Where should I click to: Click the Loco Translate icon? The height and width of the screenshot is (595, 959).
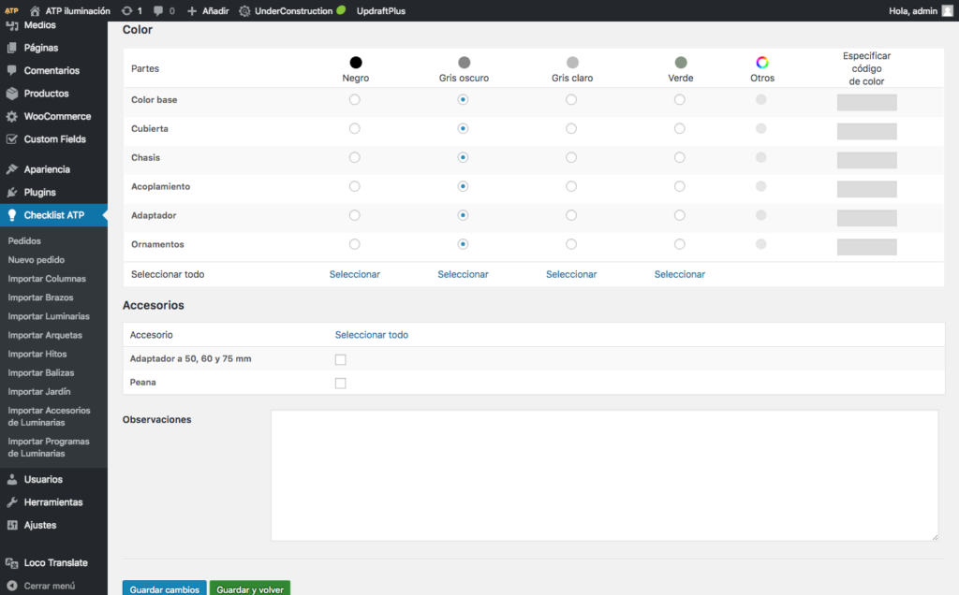point(11,562)
